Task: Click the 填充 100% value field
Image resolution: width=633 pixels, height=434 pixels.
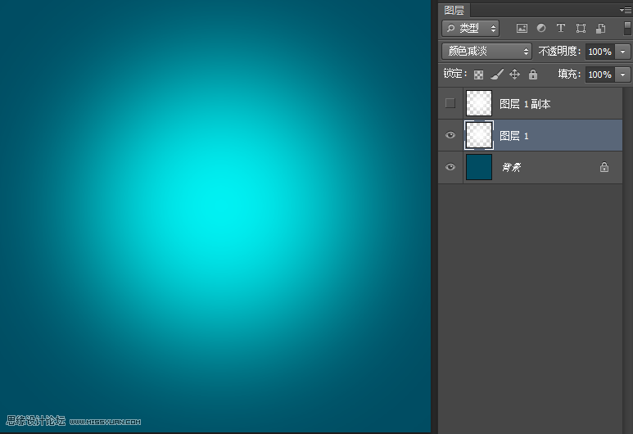Action: 600,75
